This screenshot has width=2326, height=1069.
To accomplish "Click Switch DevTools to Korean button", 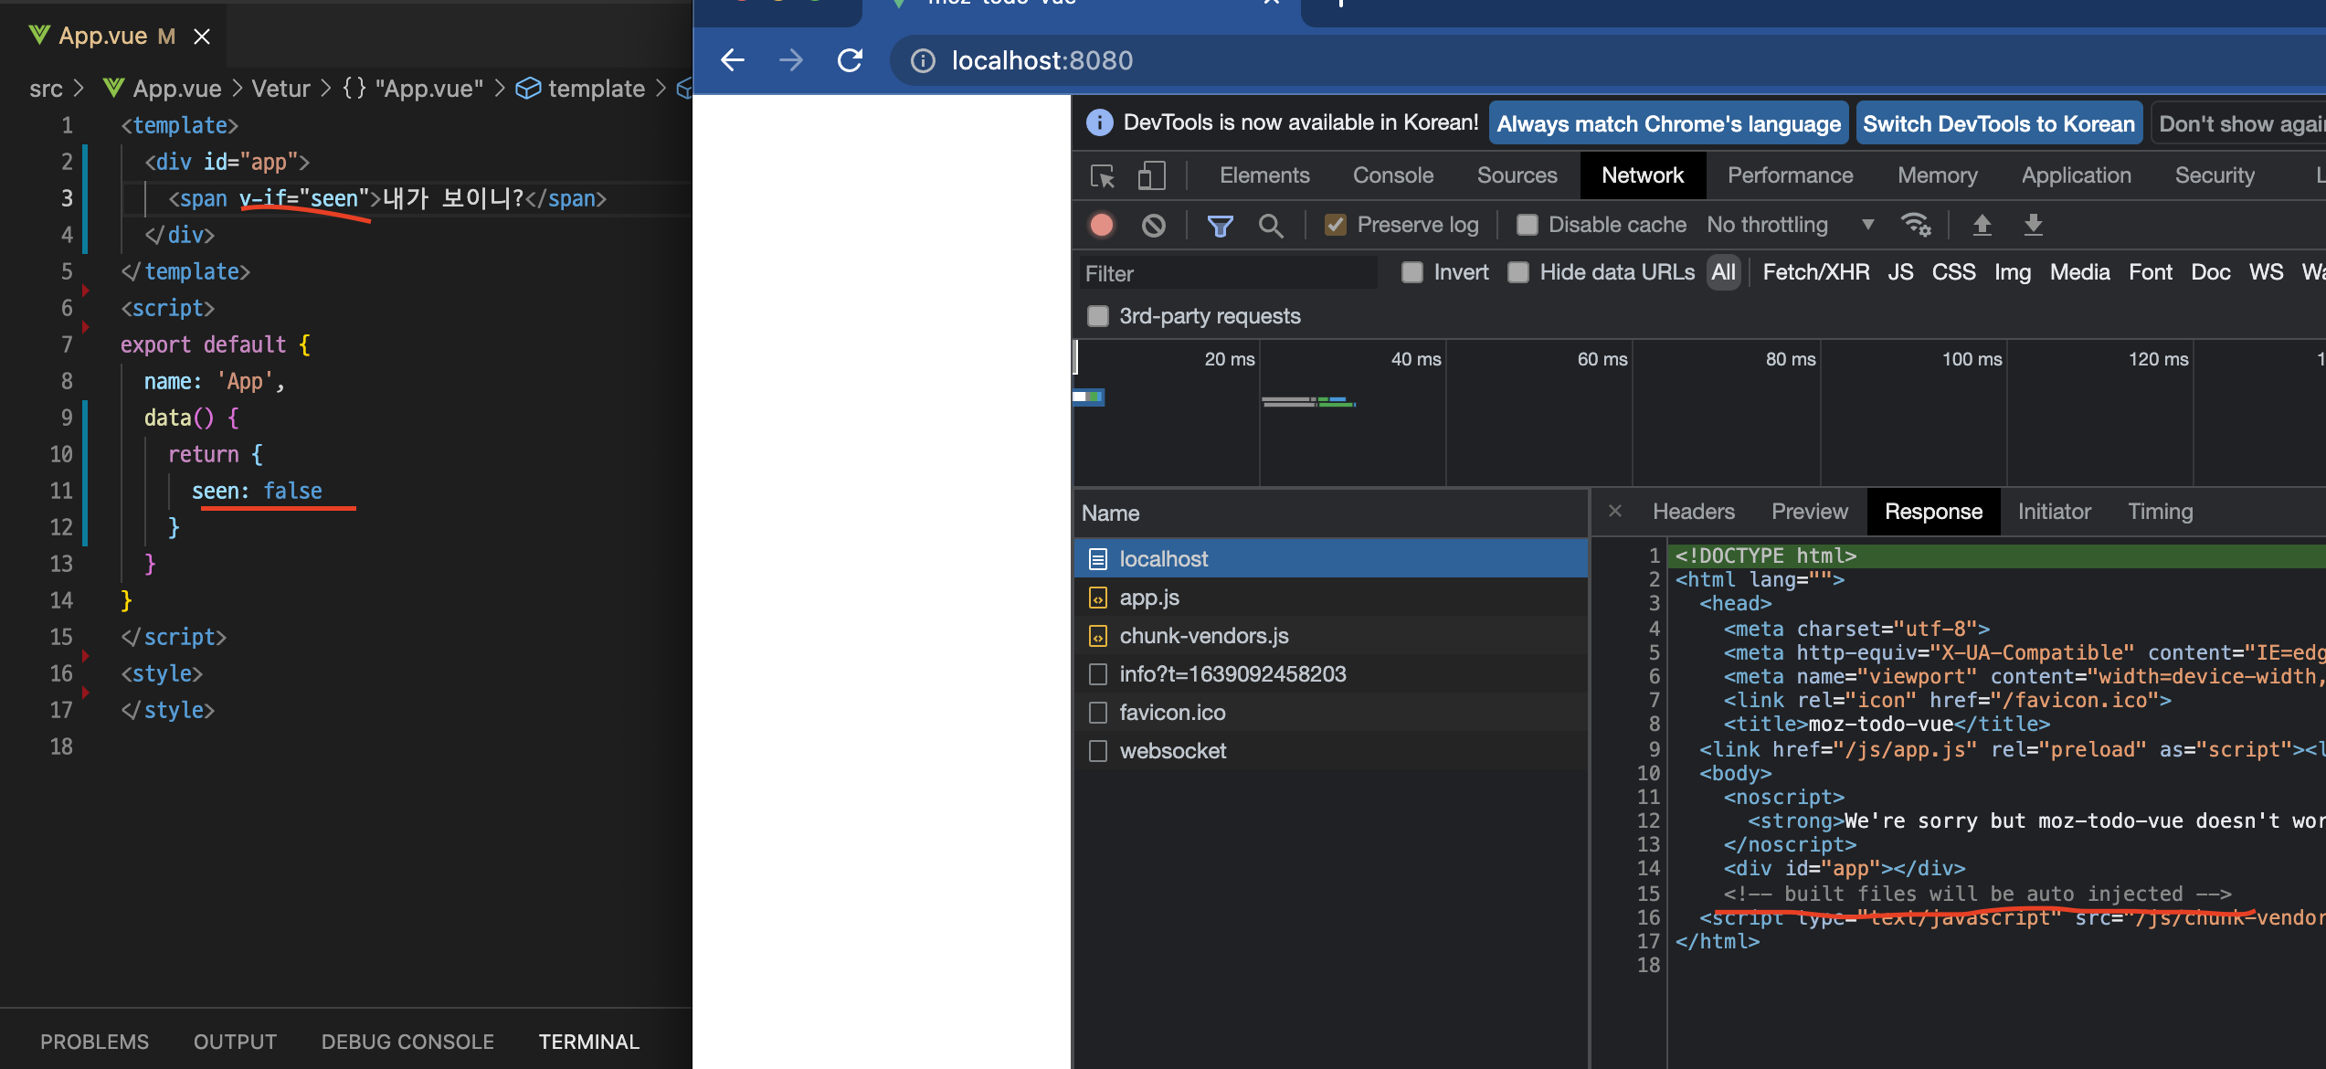I will click(x=1998, y=123).
